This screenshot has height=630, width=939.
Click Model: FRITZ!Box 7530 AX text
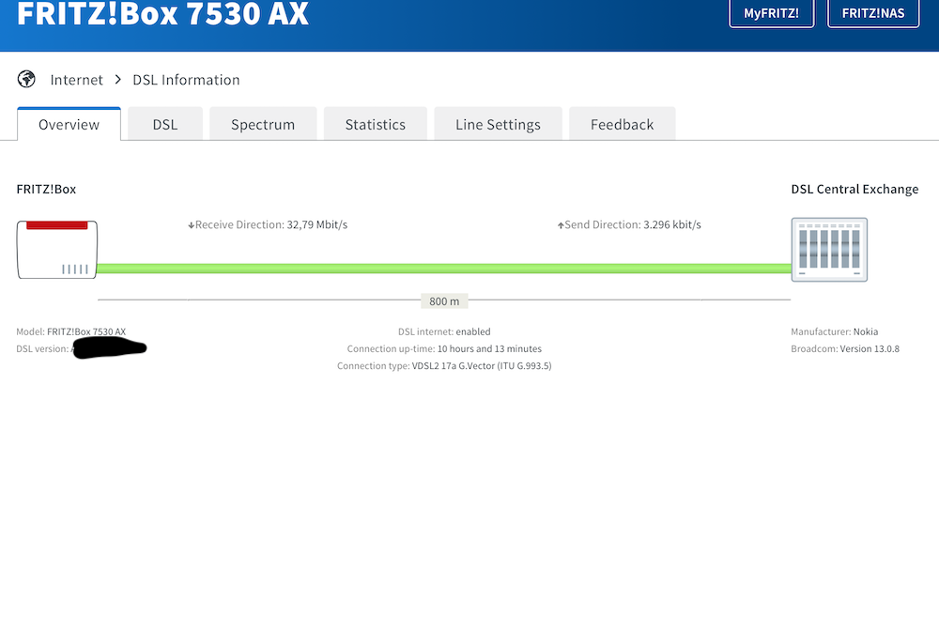click(x=71, y=331)
